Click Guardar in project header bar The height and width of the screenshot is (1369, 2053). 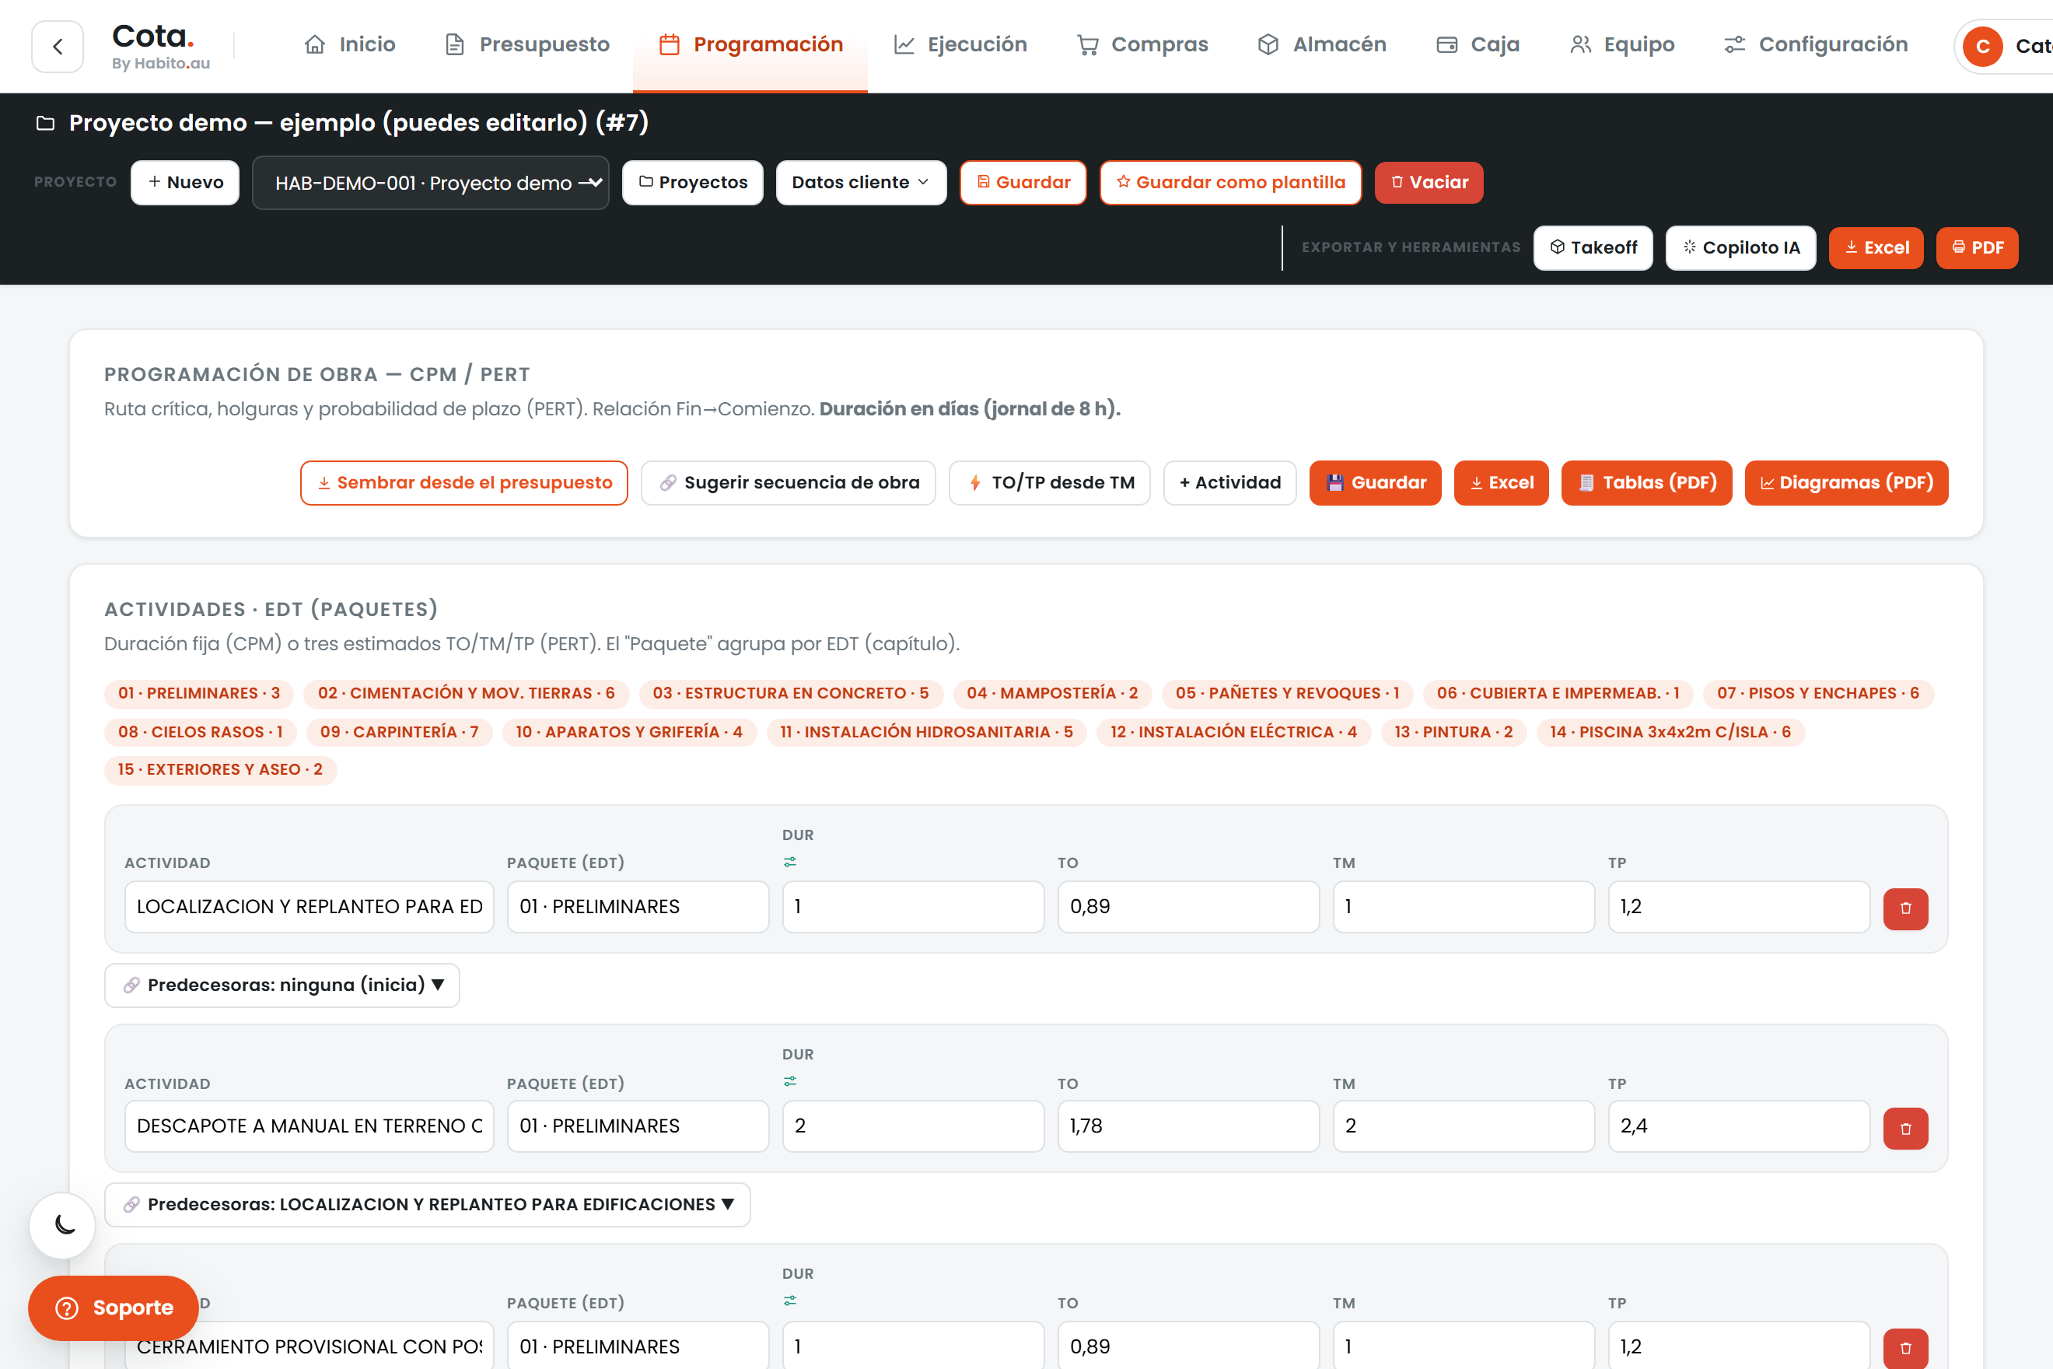[x=1023, y=183]
